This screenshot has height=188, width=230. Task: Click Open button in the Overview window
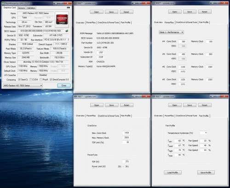click(x=97, y=12)
